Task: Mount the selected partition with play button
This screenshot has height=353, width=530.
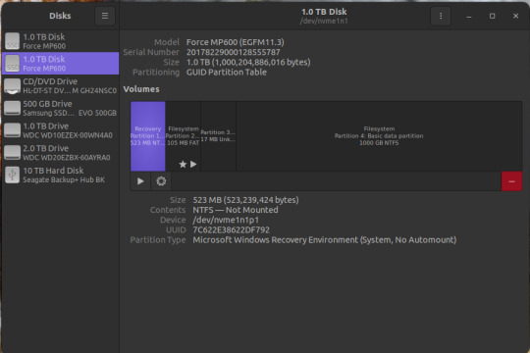Action: point(140,181)
